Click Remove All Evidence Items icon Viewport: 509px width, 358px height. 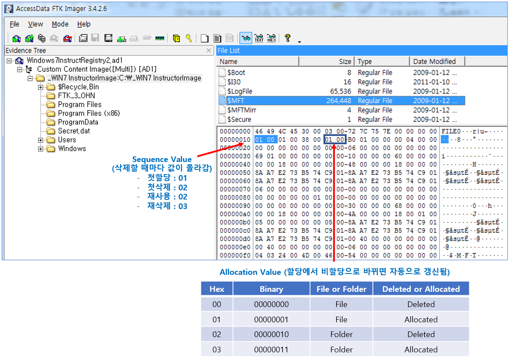67,38
